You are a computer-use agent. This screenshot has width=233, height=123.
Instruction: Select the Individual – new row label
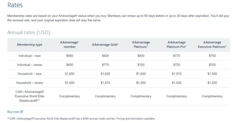(29, 56)
